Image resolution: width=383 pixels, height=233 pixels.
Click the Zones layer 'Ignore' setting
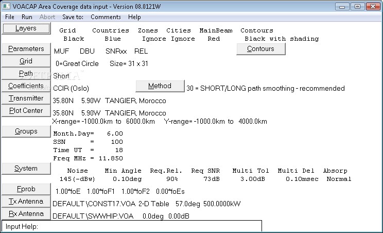click(154, 39)
